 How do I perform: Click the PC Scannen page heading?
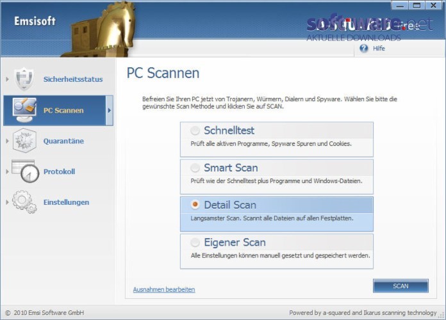click(163, 73)
